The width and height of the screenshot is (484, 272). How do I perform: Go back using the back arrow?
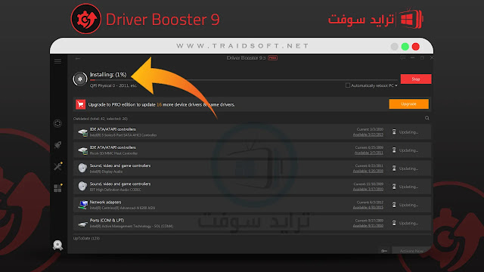click(78, 59)
